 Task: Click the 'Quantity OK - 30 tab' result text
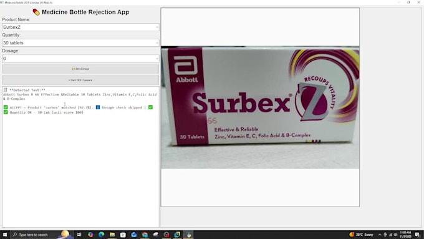pos(47,112)
